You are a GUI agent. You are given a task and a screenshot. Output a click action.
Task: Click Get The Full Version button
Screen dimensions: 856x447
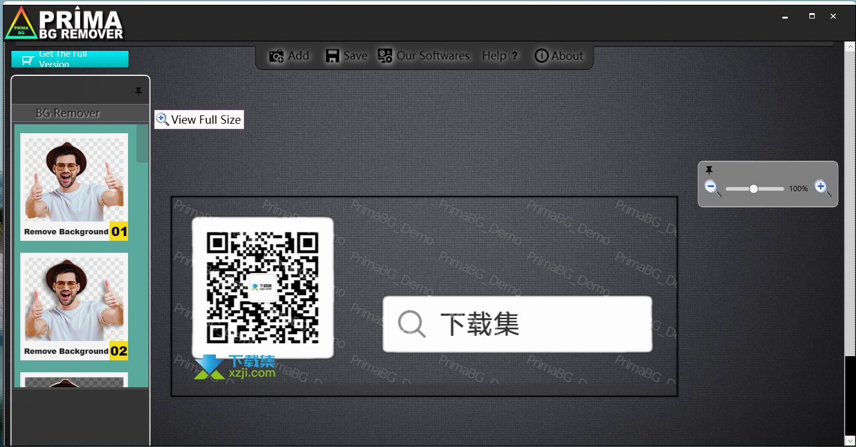click(70, 59)
